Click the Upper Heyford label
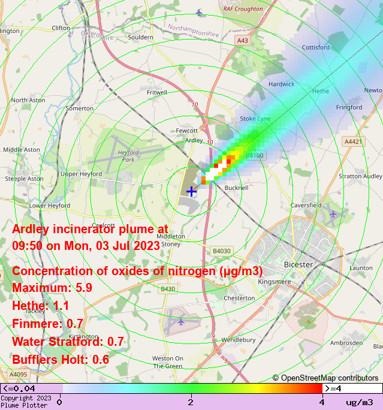Image resolution: width=383 pixels, height=410 pixels. (x=82, y=174)
